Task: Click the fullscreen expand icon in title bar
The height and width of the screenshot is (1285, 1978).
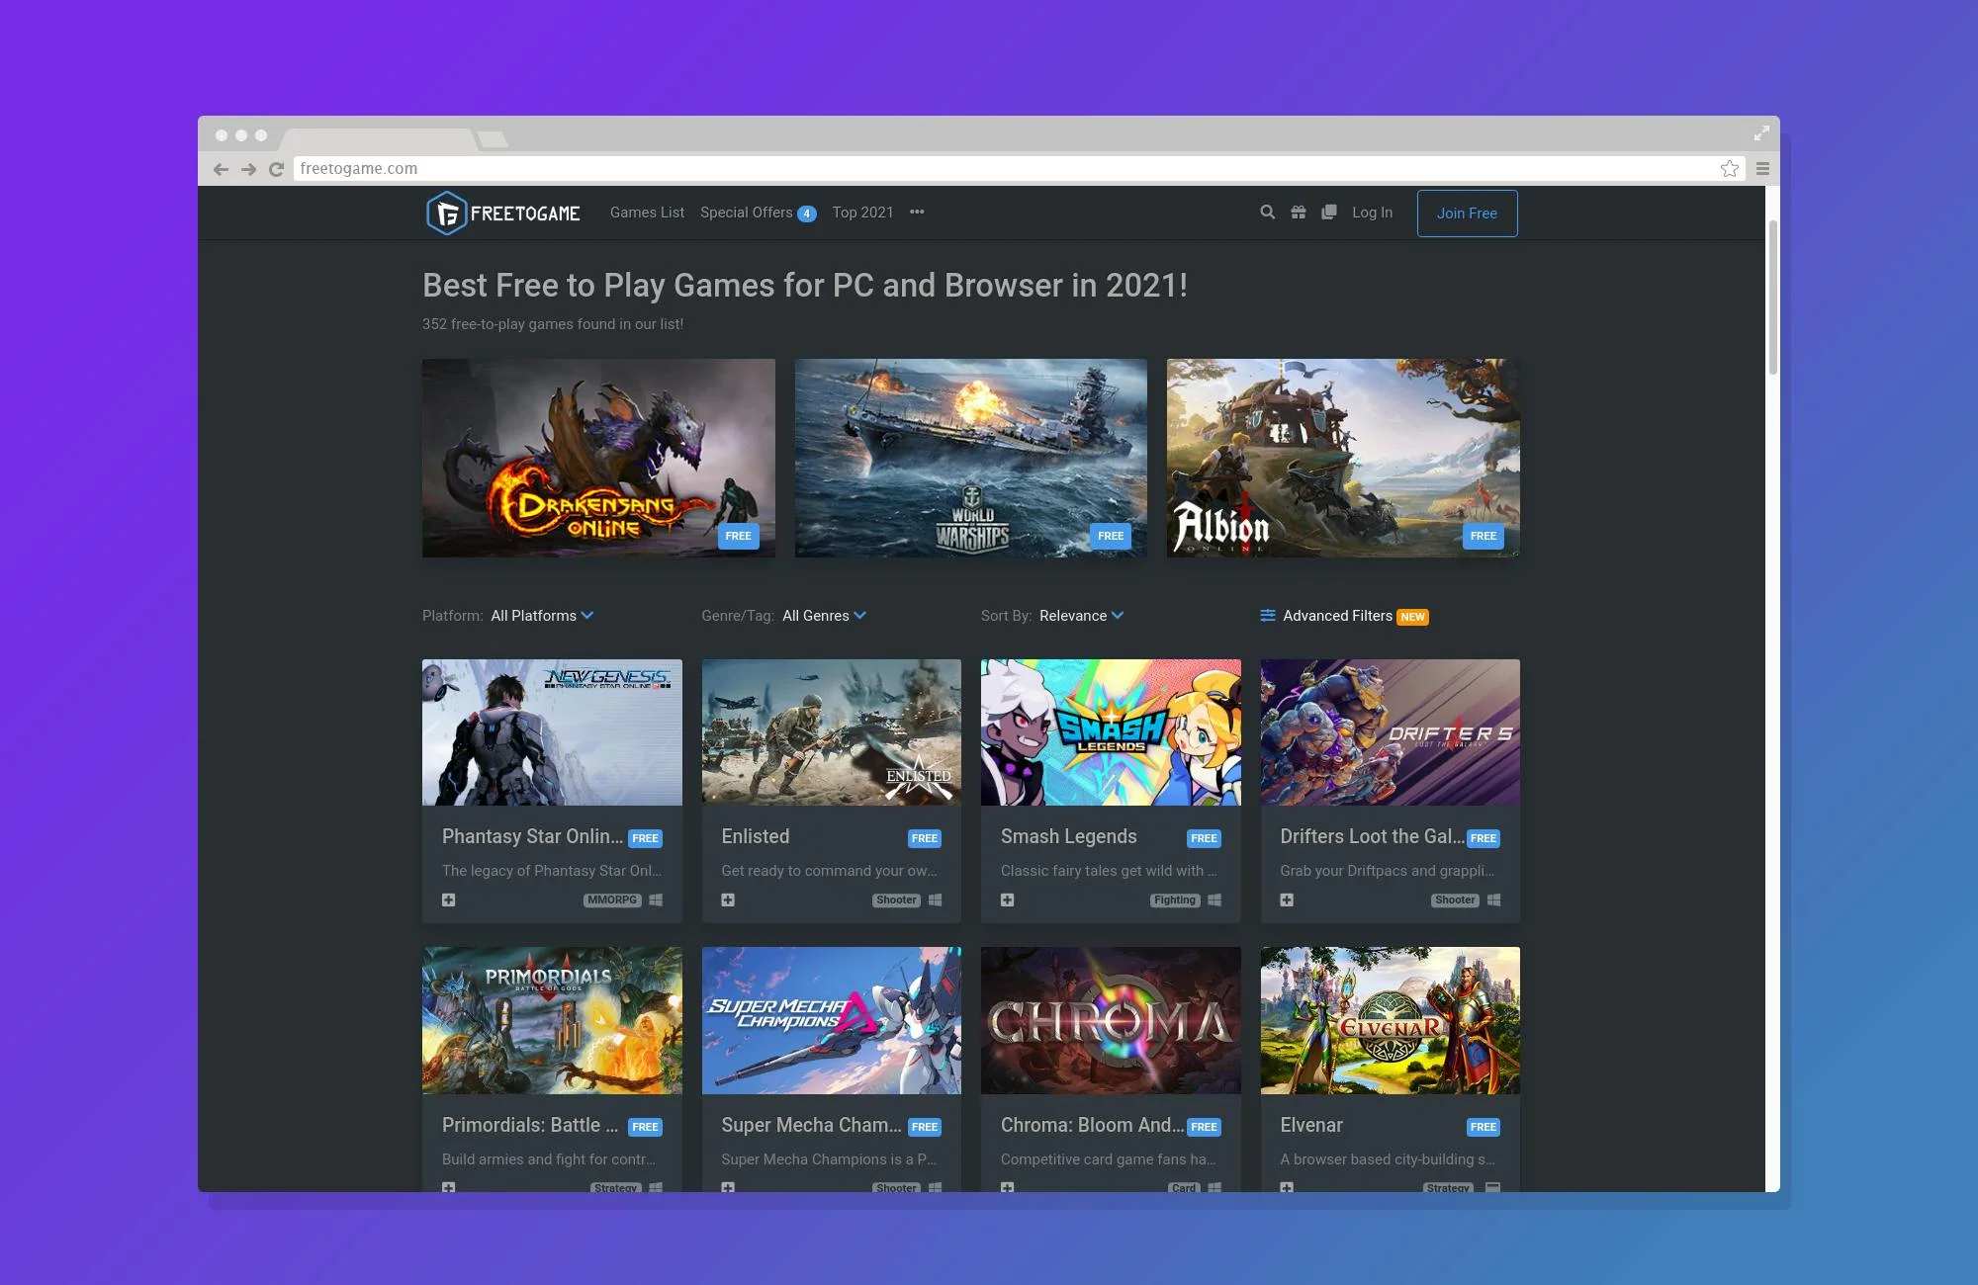Action: point(1761,132)
